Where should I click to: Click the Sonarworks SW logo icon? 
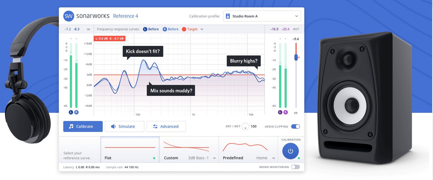pyautogui.click(x=69, y=16)
